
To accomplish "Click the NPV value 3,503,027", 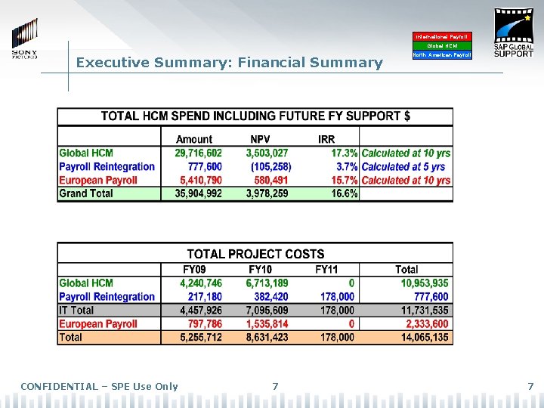I will point(267,153).
